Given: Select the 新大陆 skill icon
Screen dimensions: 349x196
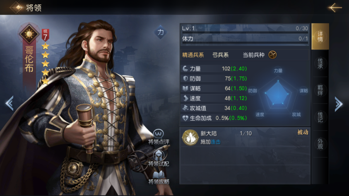Looking at the screenshot, I should coord(190,138).
